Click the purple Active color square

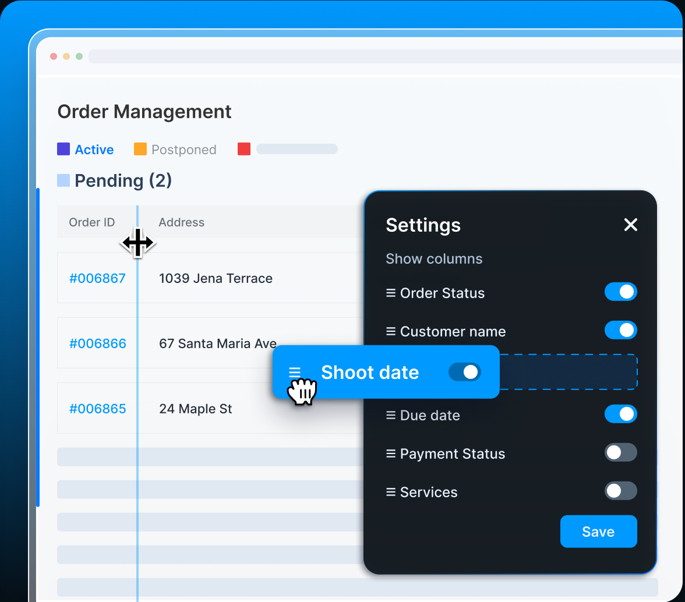[x=64, y=149]
